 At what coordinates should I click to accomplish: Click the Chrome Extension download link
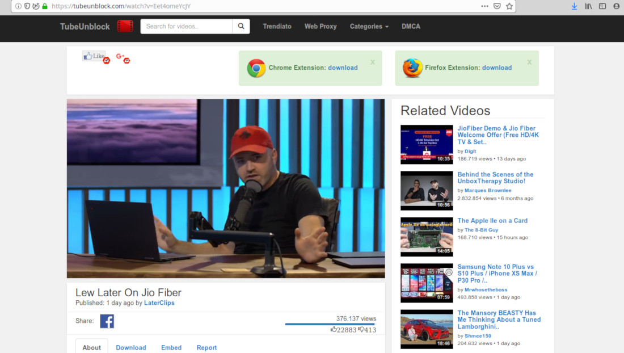pyautogui.click(x=343, y=68)
